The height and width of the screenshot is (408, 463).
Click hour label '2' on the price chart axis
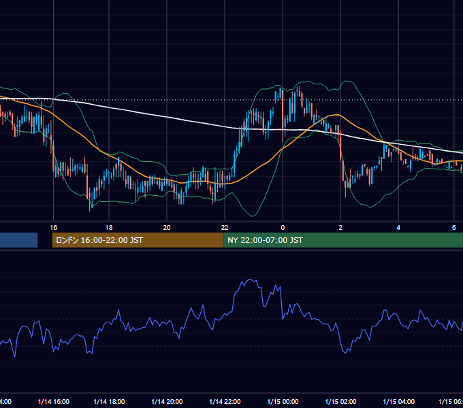pos(340,228)
